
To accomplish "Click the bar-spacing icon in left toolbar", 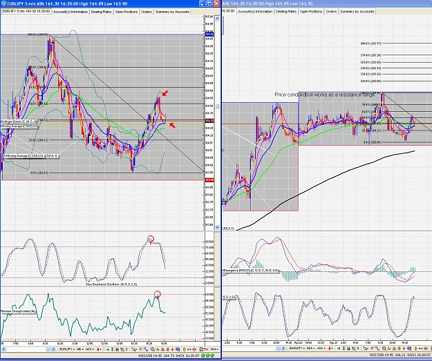I will pos(117,349).
